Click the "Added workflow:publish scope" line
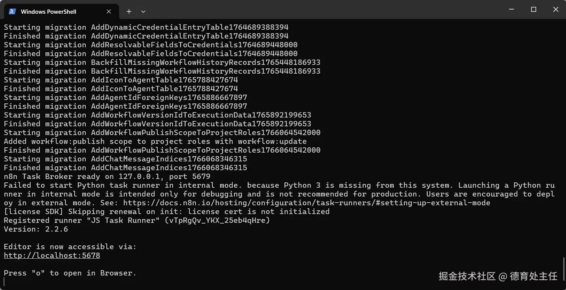The height and width of the screenshot is (290, 566). coord(155,141)
